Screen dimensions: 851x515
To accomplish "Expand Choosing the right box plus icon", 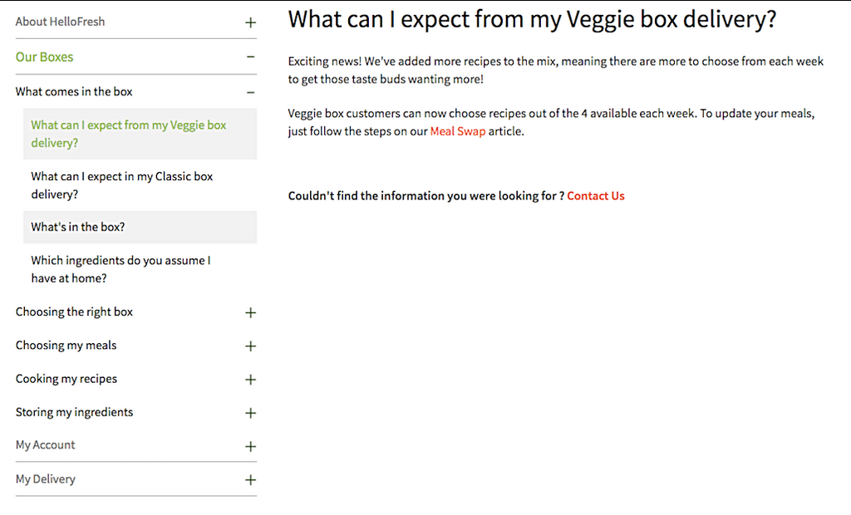I will (x=250, y=313).
